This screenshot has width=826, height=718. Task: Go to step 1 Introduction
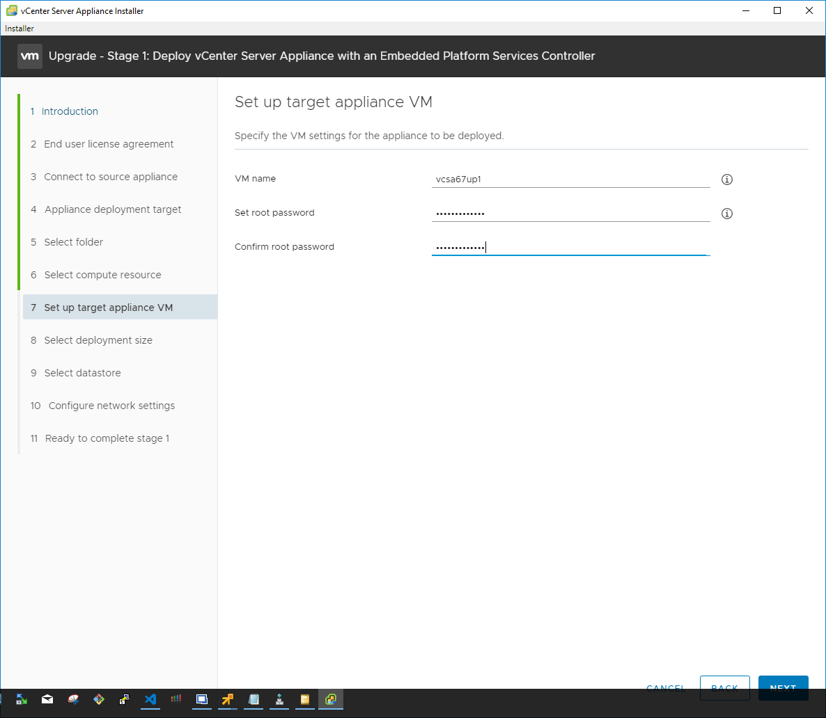tap(64, 111)
